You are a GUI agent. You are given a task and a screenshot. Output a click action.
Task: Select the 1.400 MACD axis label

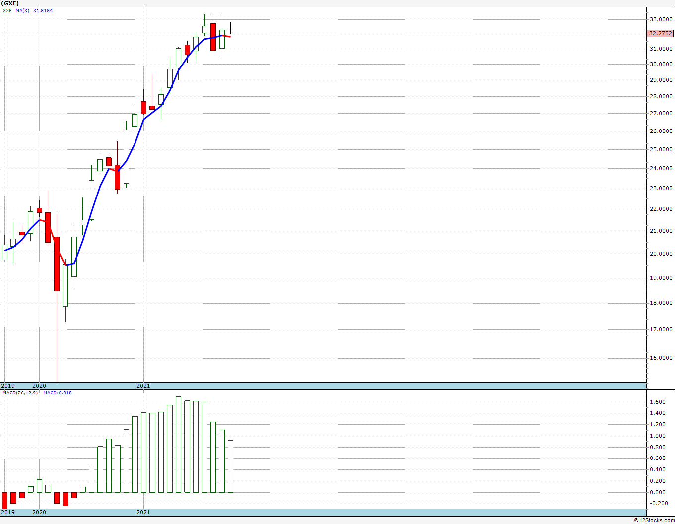click(x=658, y=413)
